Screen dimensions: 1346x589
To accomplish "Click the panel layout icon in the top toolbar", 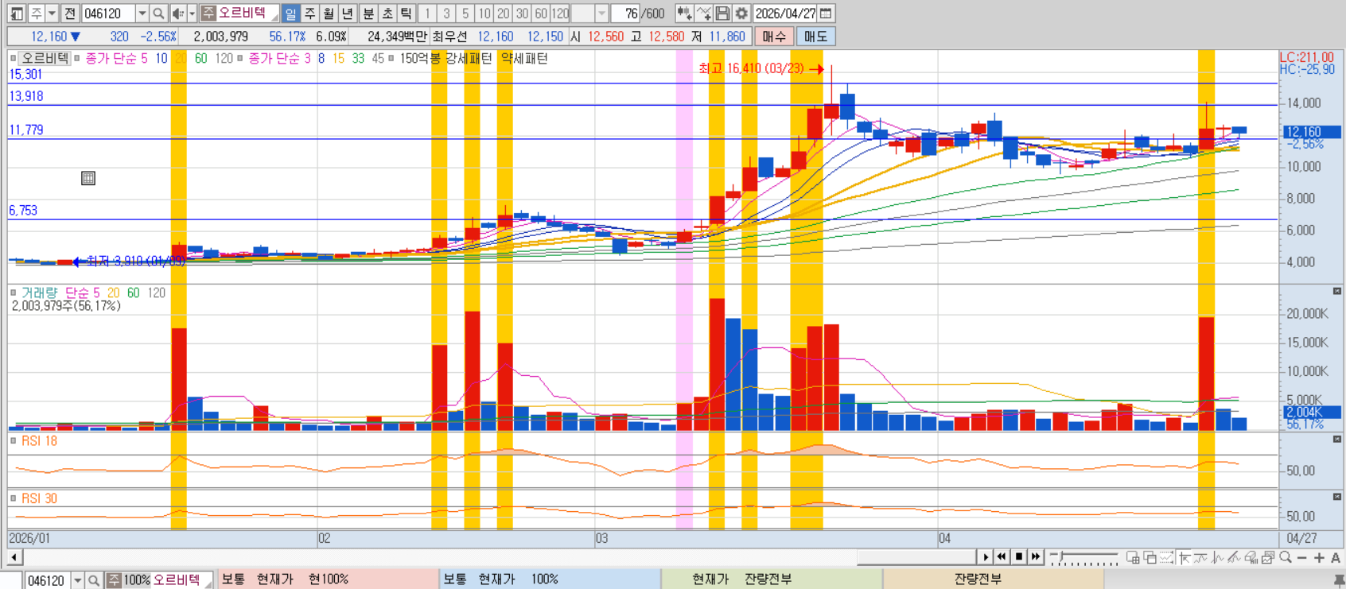I will [x=16, y=14].
